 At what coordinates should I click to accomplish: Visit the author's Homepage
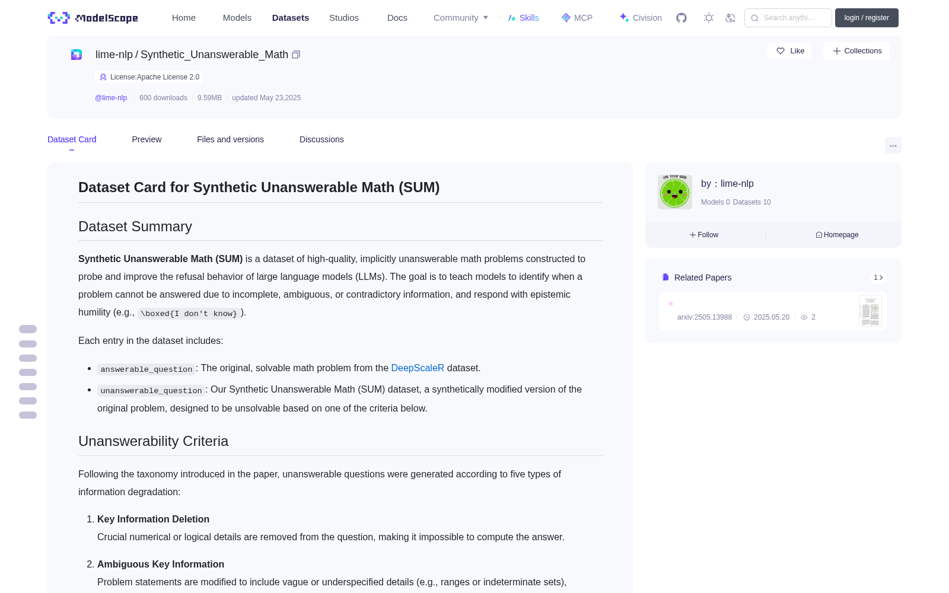pos(837,235)
